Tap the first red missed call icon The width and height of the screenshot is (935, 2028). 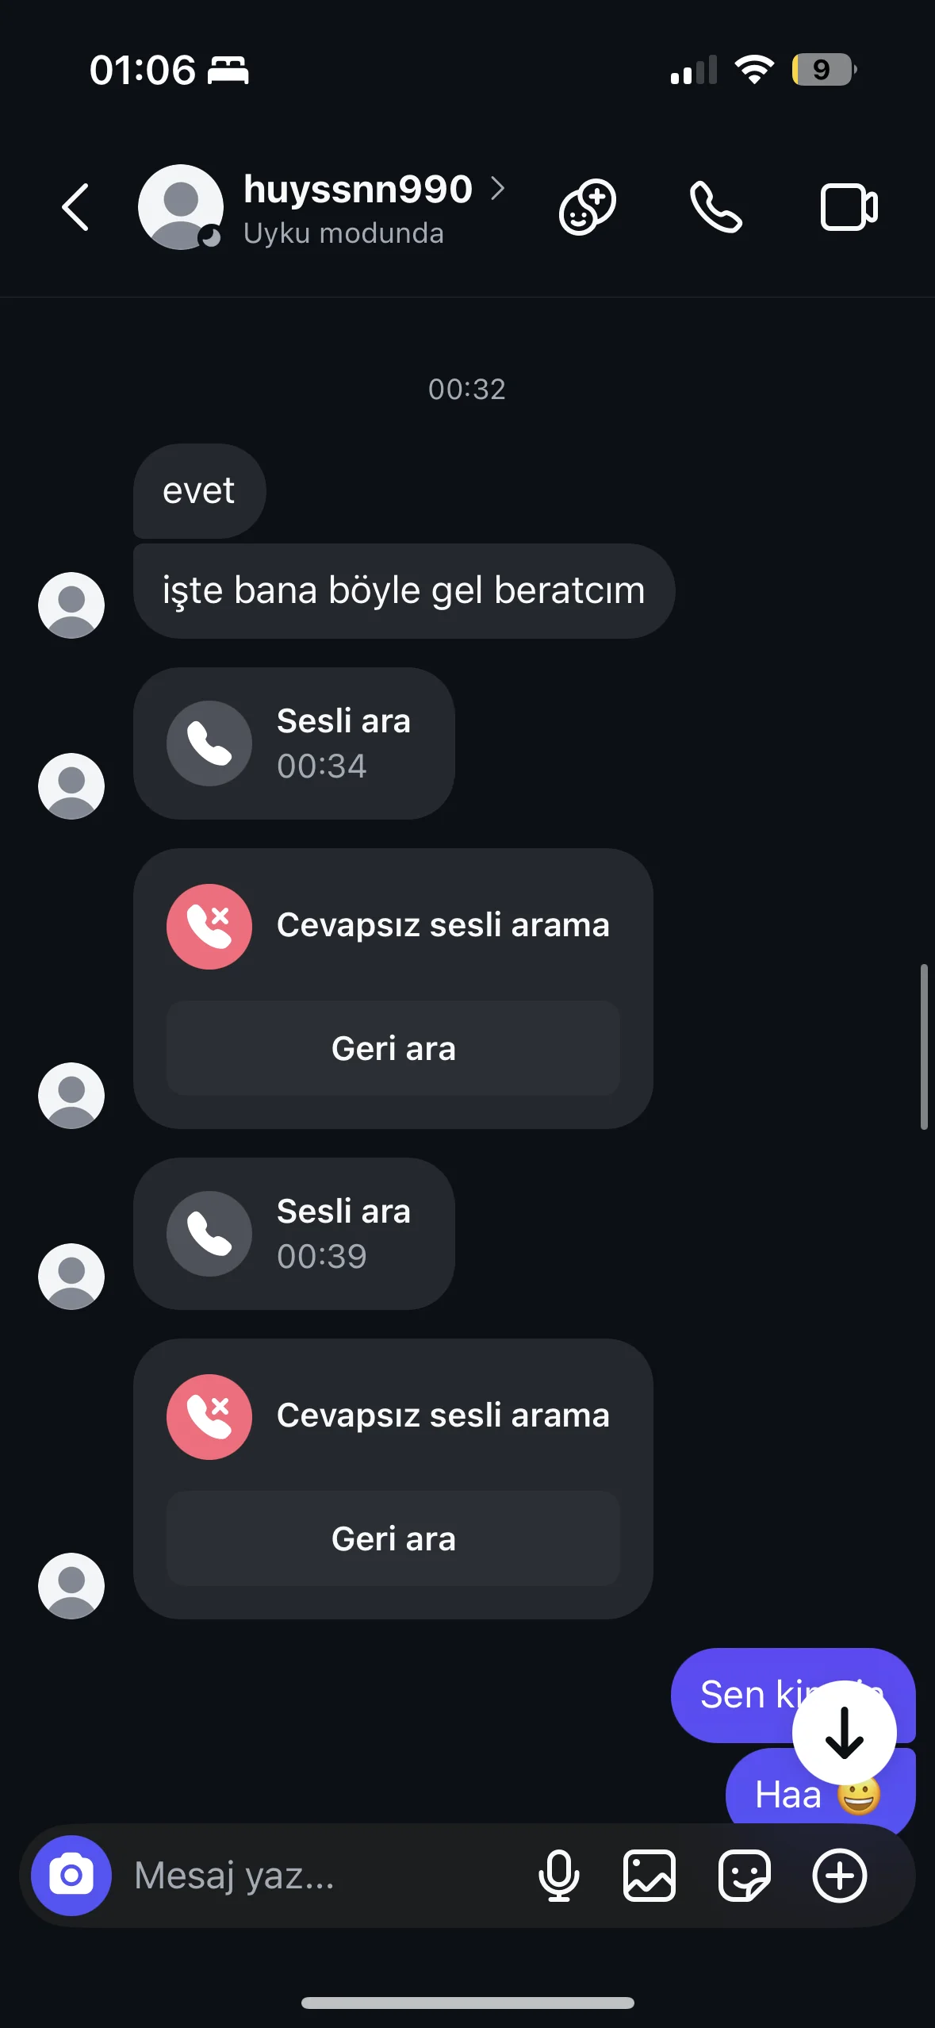click(209, 927)
